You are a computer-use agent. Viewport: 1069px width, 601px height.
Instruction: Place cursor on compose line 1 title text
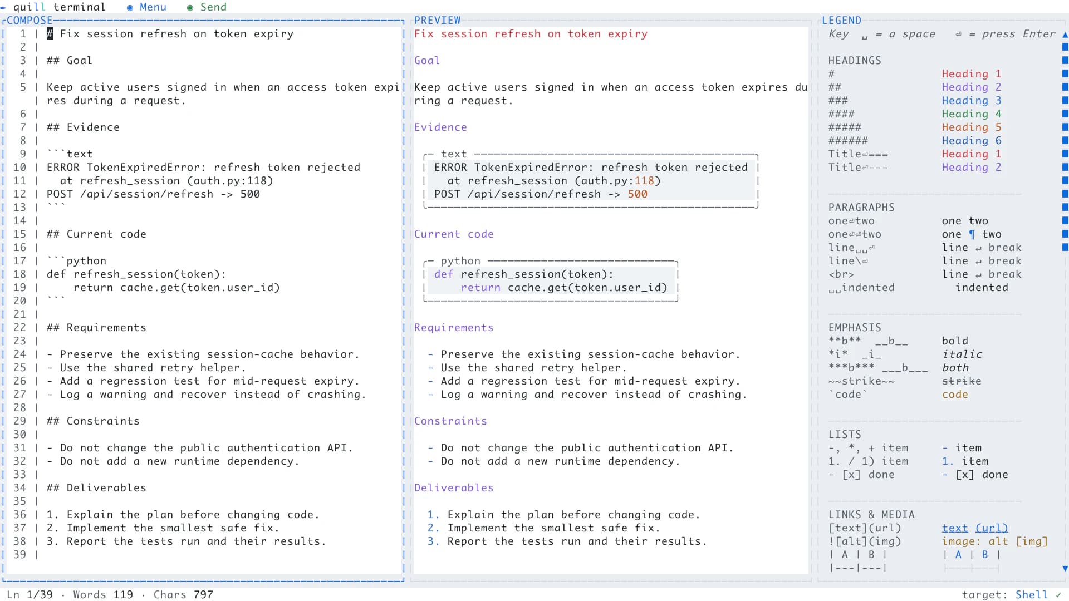coord(176,33)
